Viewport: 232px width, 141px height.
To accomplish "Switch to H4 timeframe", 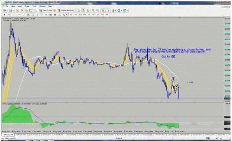I will click(x=94, y=14).
